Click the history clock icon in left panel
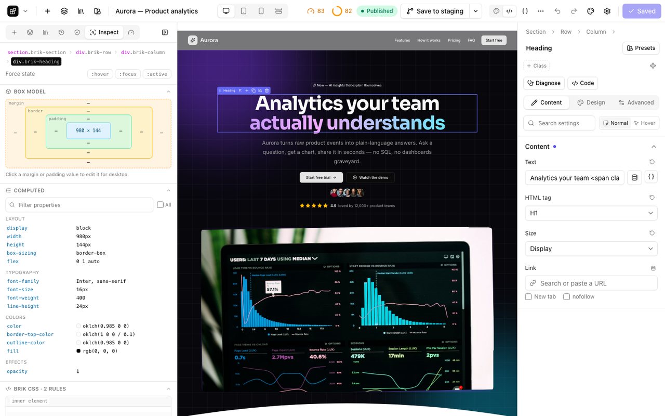The width and height of the screenshot is (665, 416). click(x=61, y=32)
